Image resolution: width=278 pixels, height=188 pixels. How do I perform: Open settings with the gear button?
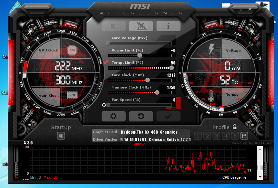click(114, 116)
